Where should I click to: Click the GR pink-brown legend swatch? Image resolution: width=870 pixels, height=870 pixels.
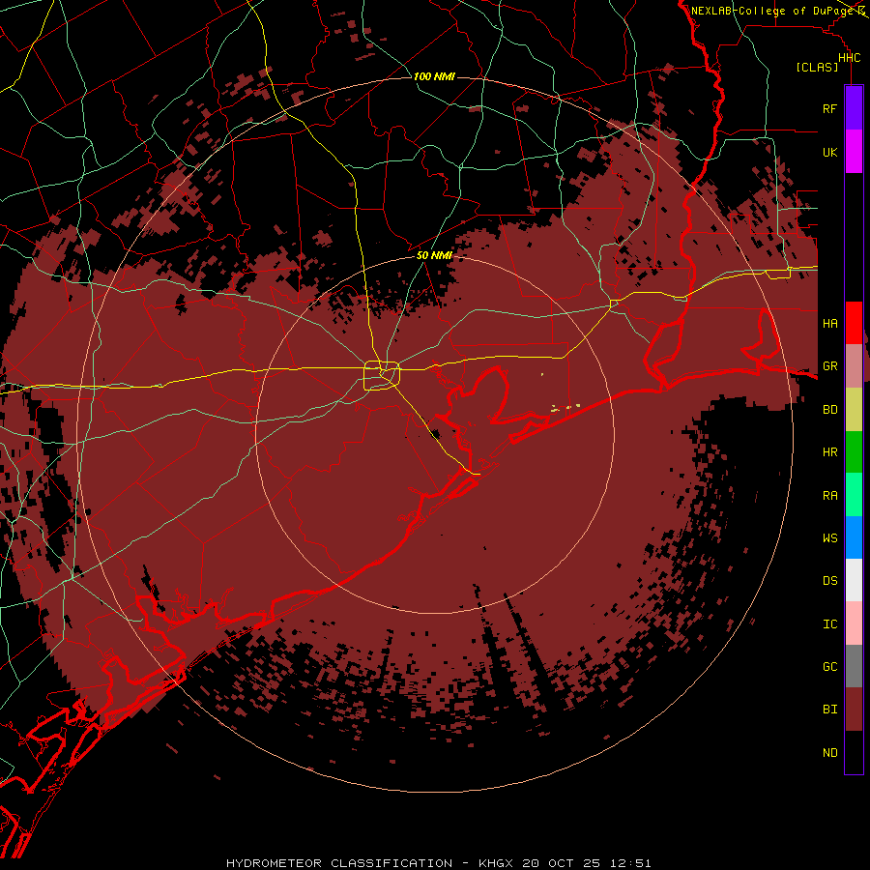tap(854, 366)
